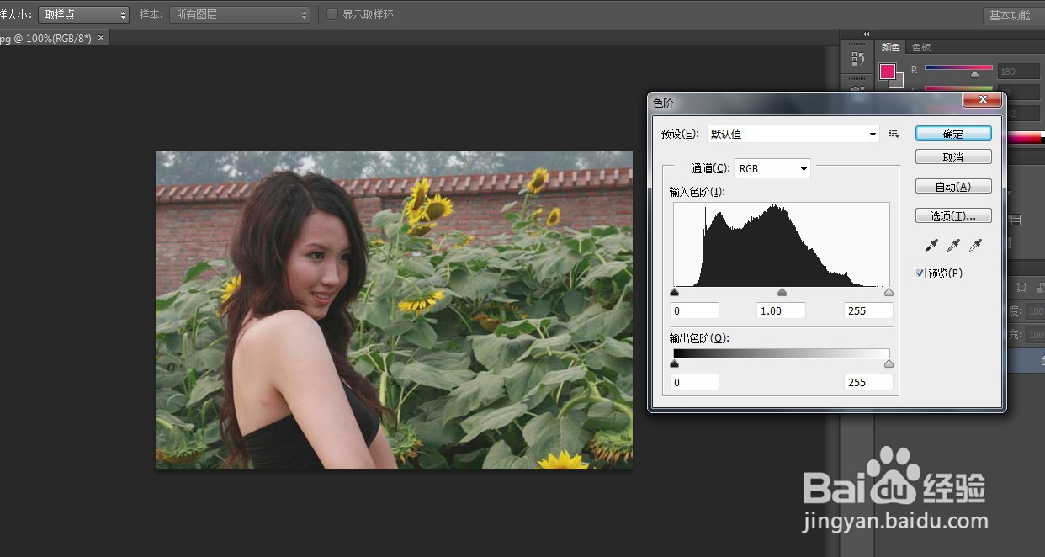Select the black point eyedropper in Levels dialog
1045x557 pixels.
click(931, 245)
